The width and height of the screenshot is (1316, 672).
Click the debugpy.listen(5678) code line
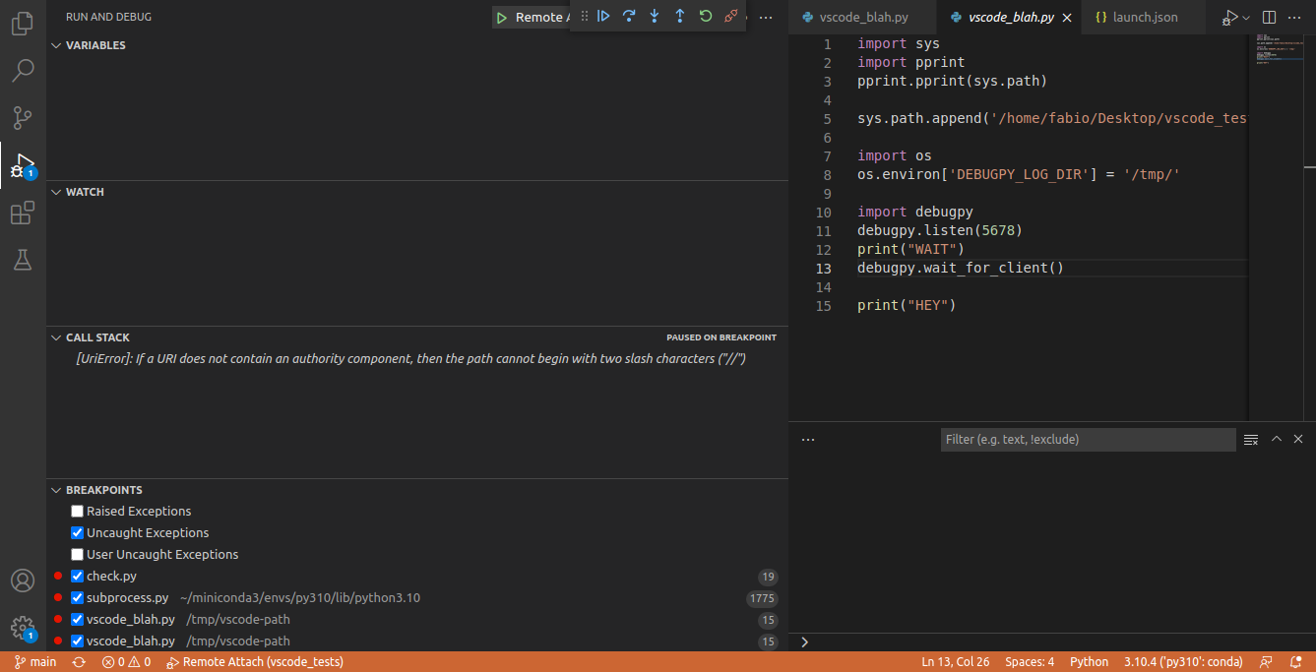click(x=940, y=231)
